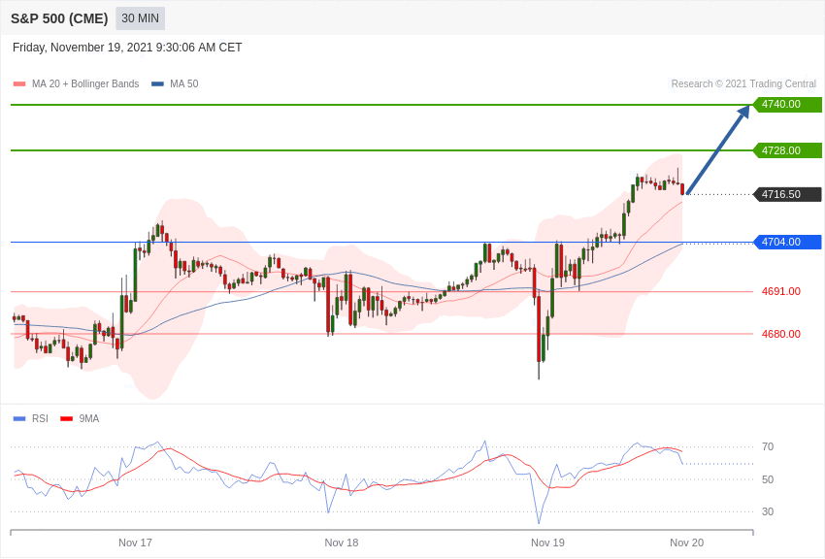The height and width of the screenshot is (559, 825).
Task: Click the Friday November 19 timestamp text
Action: pyautogui.click(x=127, y=48)
